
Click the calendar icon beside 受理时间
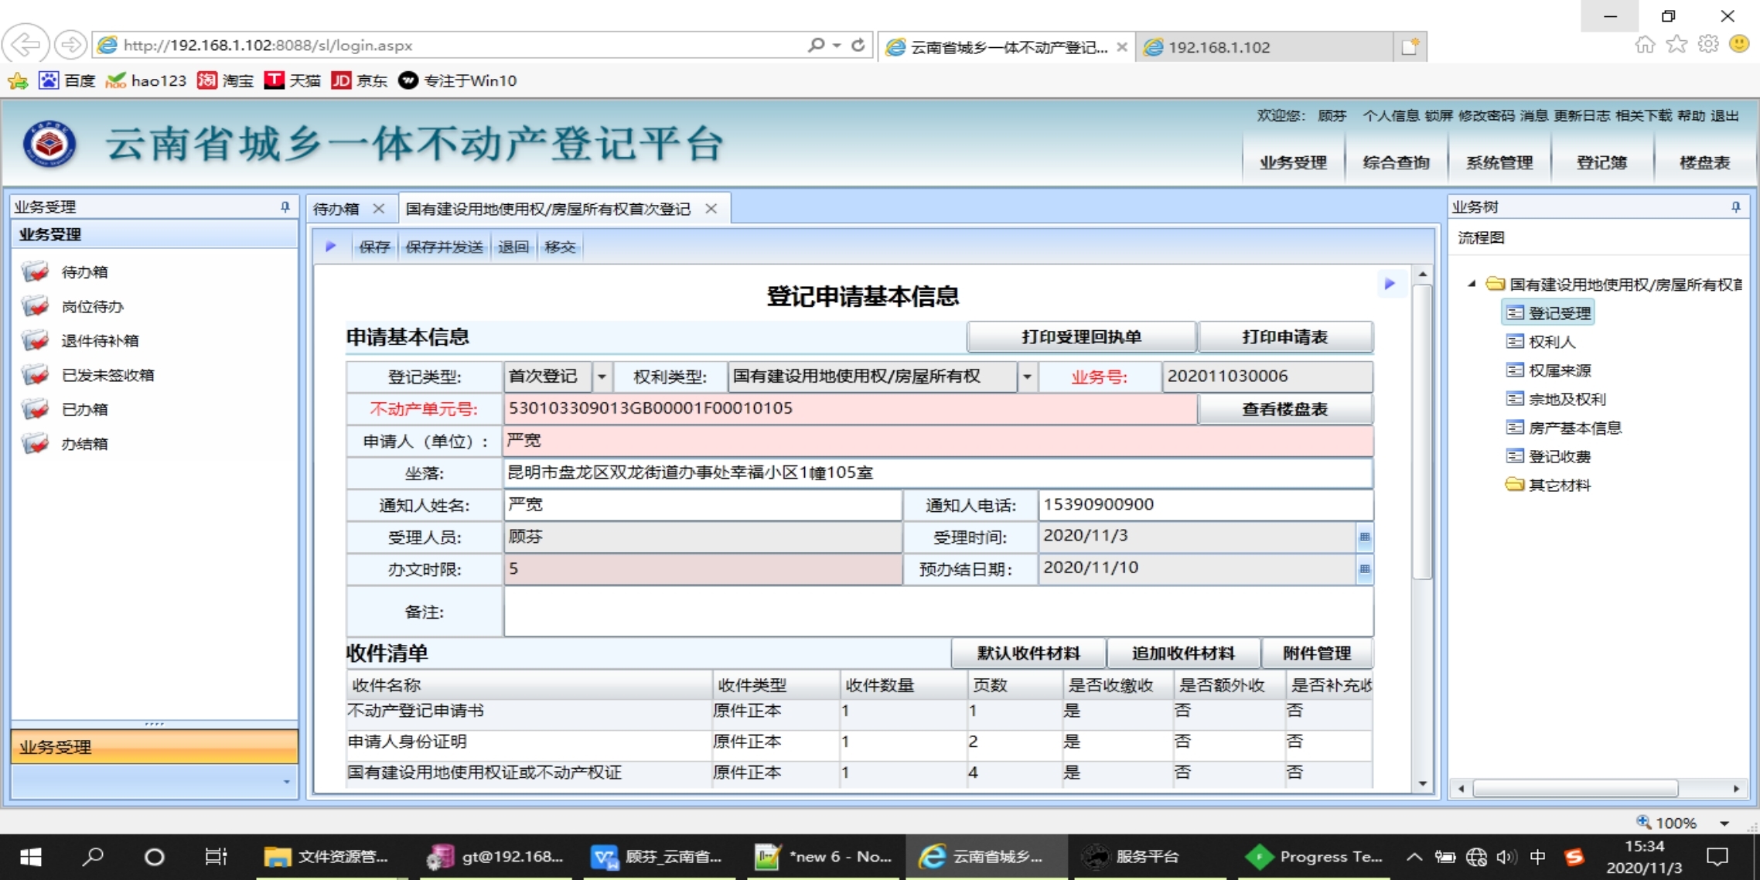tap(1364, 537)
